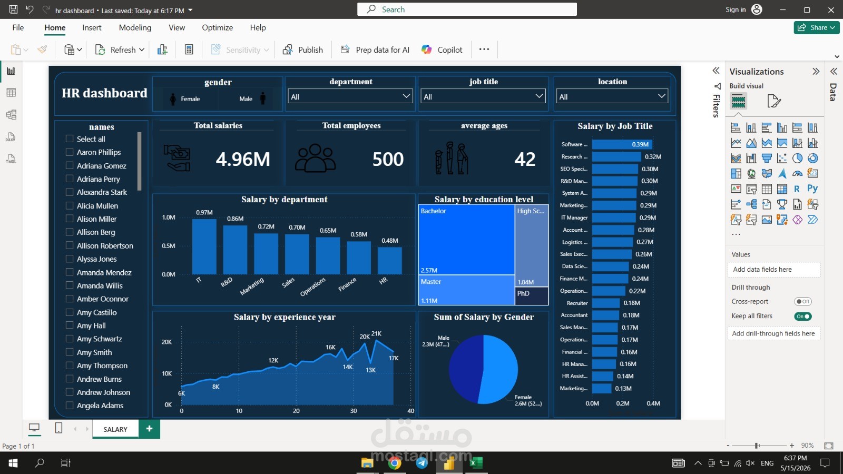Switch to the Insert ribbon tab
This screenshot has height=474, width=843.
click(x=92, y=27)
